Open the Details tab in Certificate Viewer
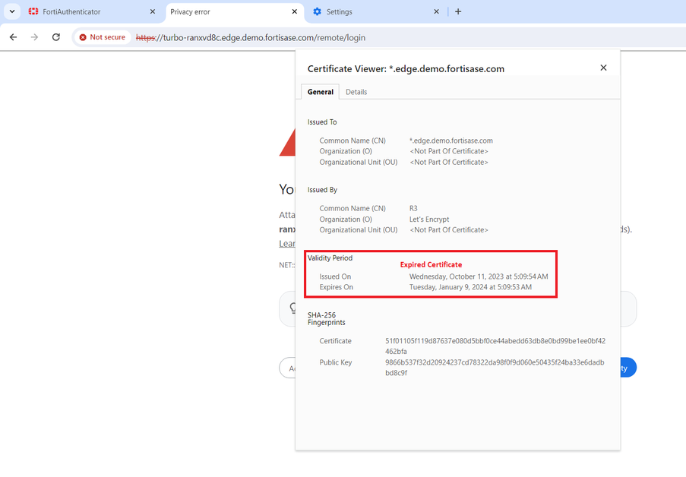Screen dimensions: 686x477 point(356,92)
